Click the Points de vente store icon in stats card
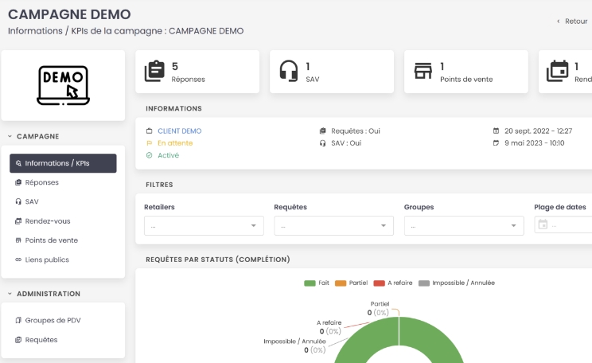The height and width of the screenshot is (363, 592). (423, 71)
